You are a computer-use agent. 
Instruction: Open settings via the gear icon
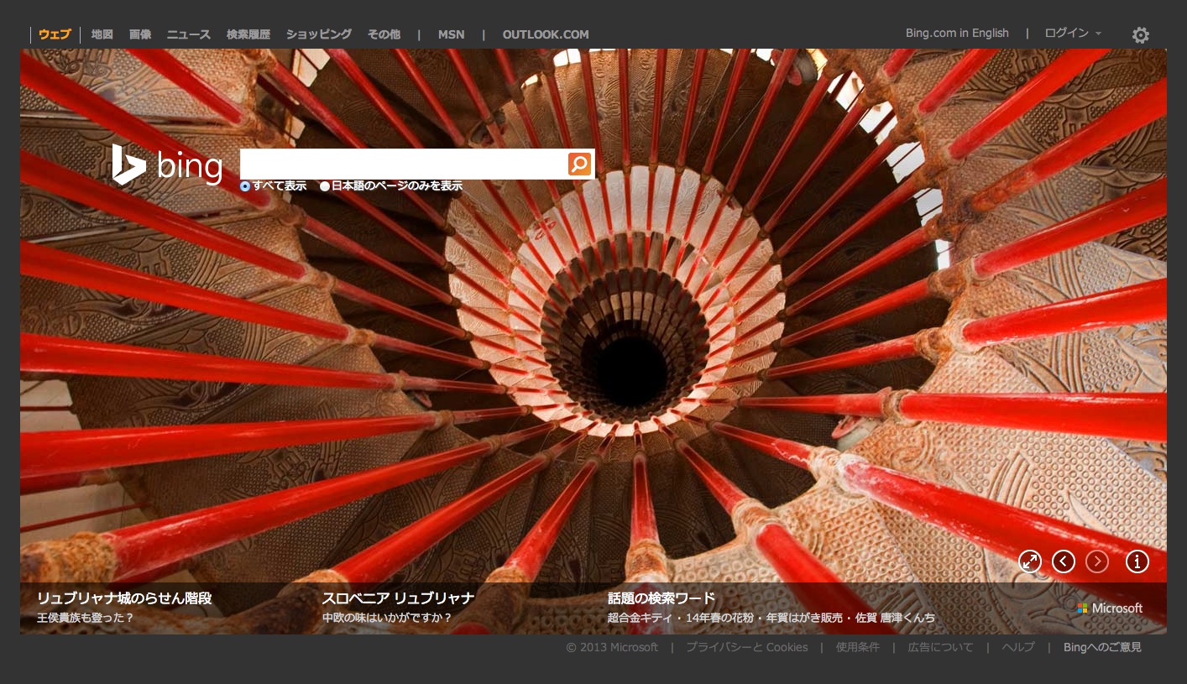click(x=1140, y=35)
